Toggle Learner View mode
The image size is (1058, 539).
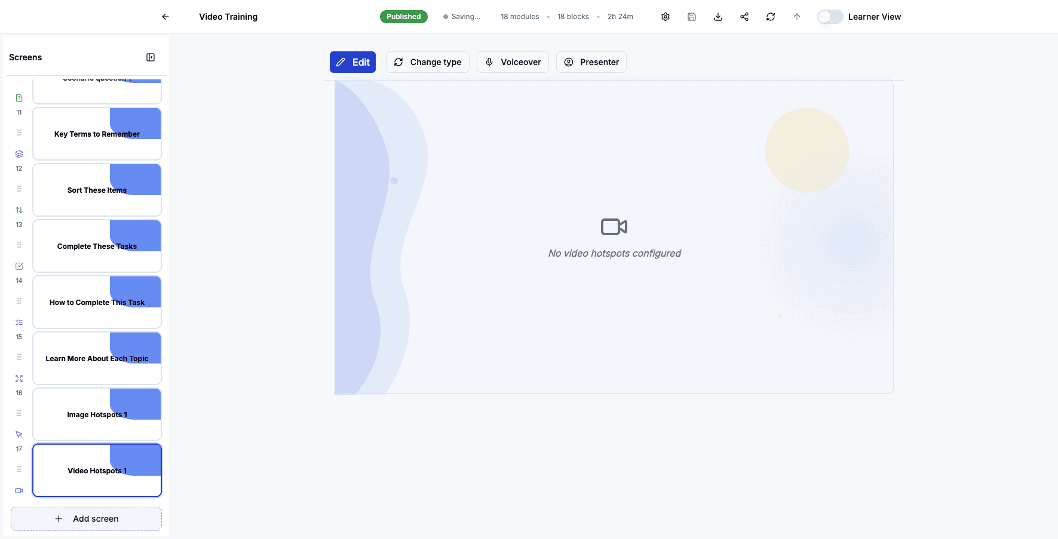click(830, 17)
